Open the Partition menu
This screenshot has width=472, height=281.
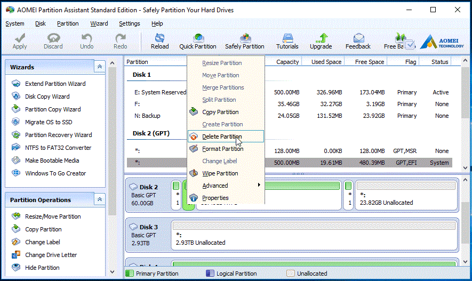pos(68,23)
